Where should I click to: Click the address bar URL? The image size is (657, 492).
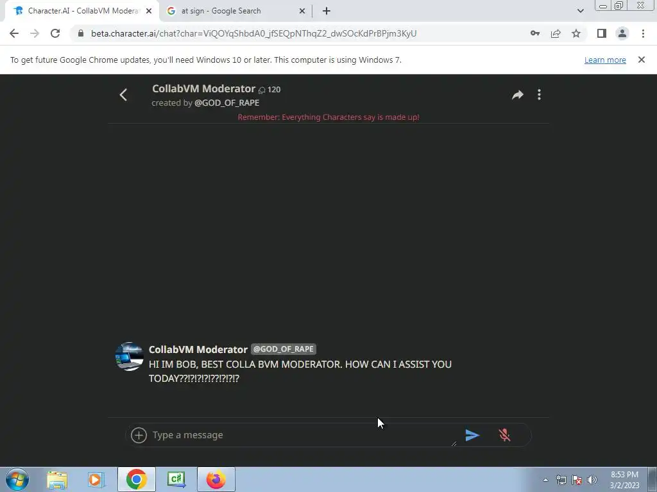click(x=253, y=33)
